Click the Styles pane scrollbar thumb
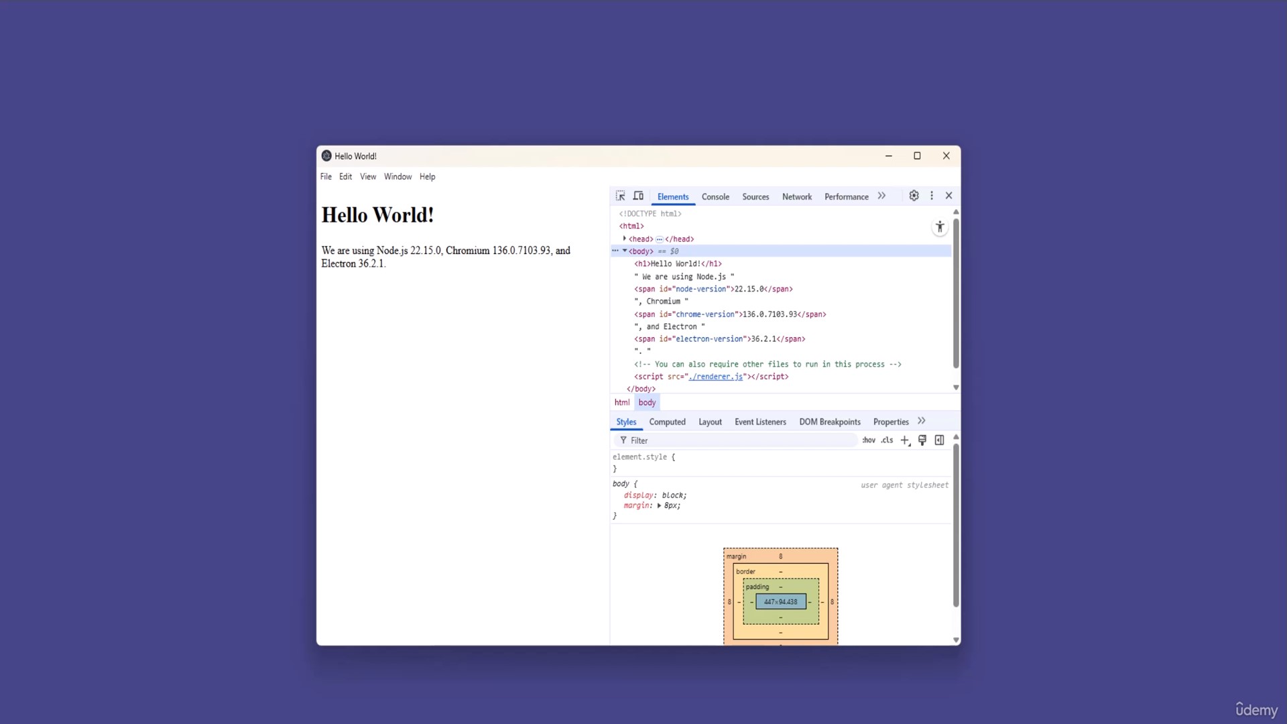Screen dimensions: 1287x724 [x=956, y=525]
